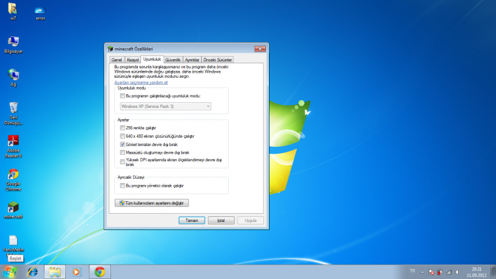
Task: Select the Geri Dönüşüm recycle bin icon
Action: [x=13, y=113]
